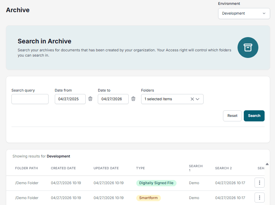Click the scroll up arrow of results table
The image size is (275, 205).
(267, 164)
